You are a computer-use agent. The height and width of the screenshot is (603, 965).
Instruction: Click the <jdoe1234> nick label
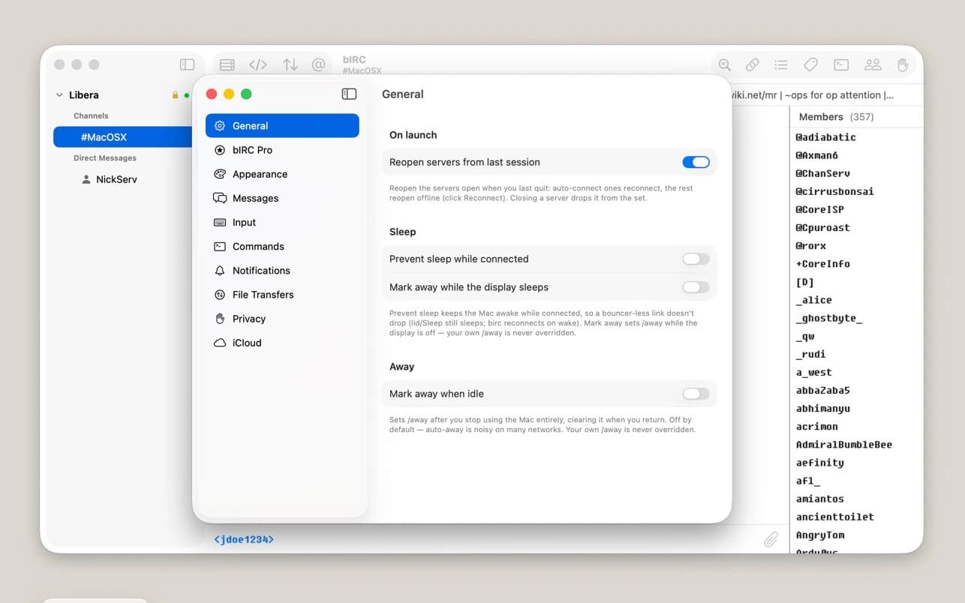click(244, 539)
